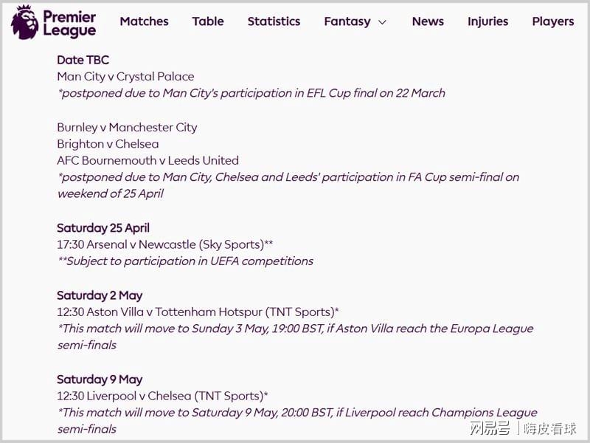590x443 pixels.
Task: Navigate to the Injuries page
Action: (x=487, y=21)
